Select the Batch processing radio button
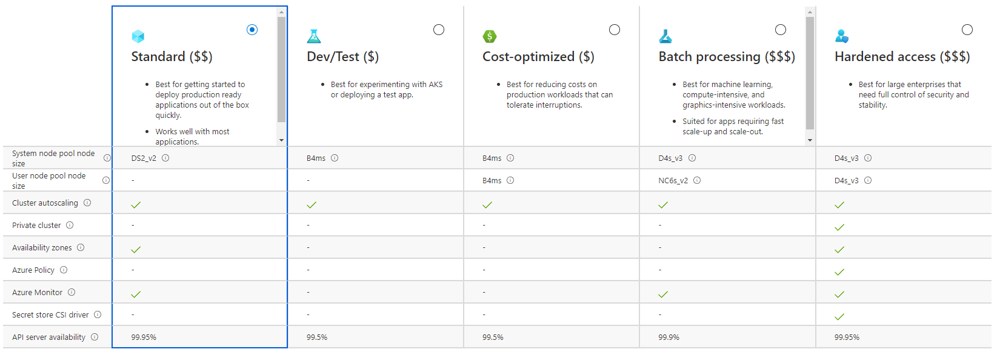The width and height of the screenshot is (997, 355). click(x=781, y=30)
